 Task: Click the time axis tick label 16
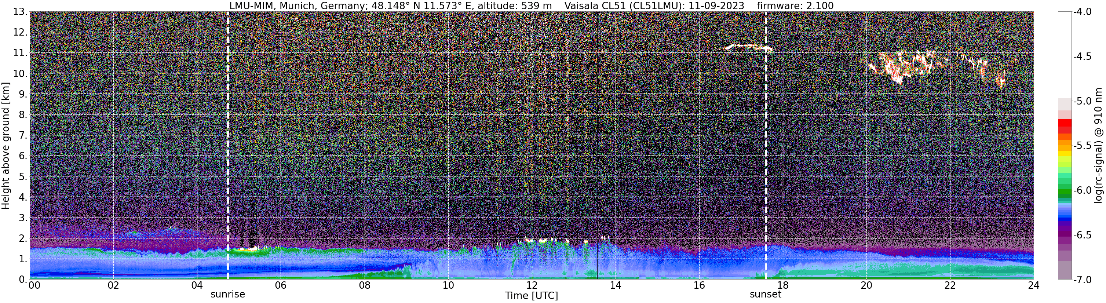coord(699,285)
